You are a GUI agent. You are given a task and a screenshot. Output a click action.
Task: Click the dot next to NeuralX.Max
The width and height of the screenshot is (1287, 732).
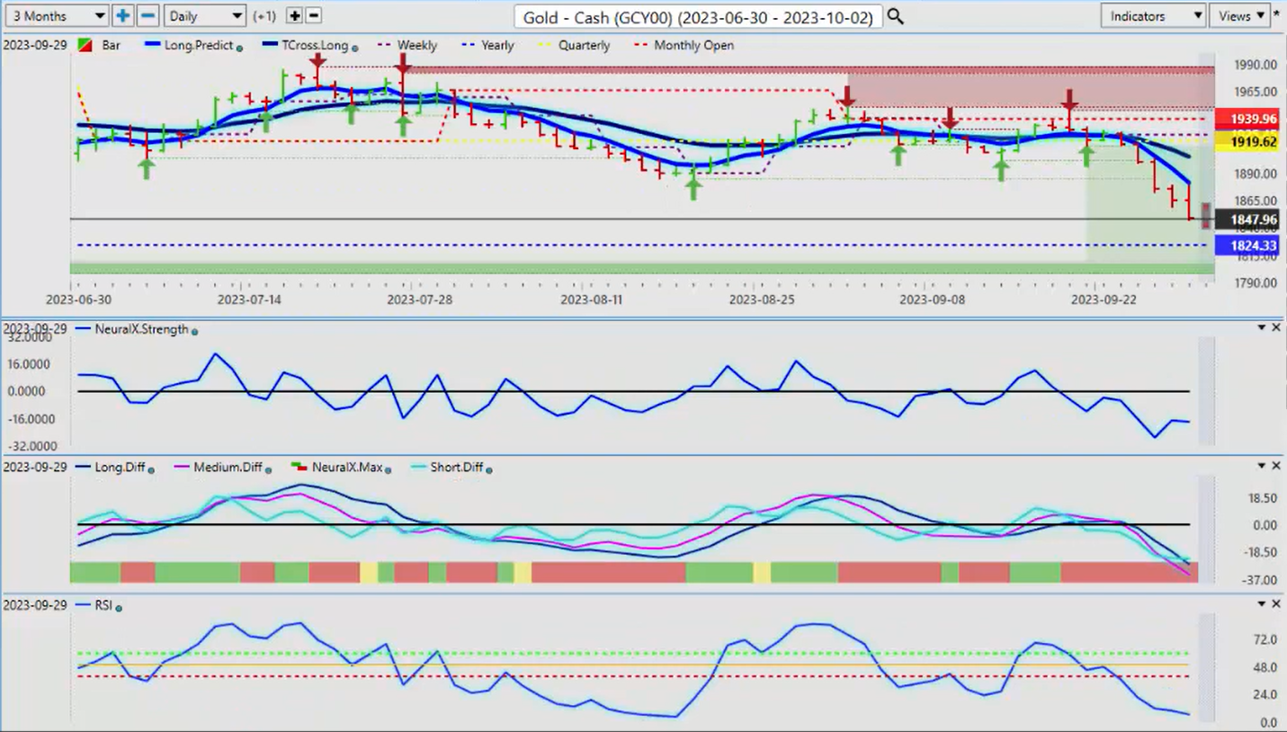[x=388, y=469]
